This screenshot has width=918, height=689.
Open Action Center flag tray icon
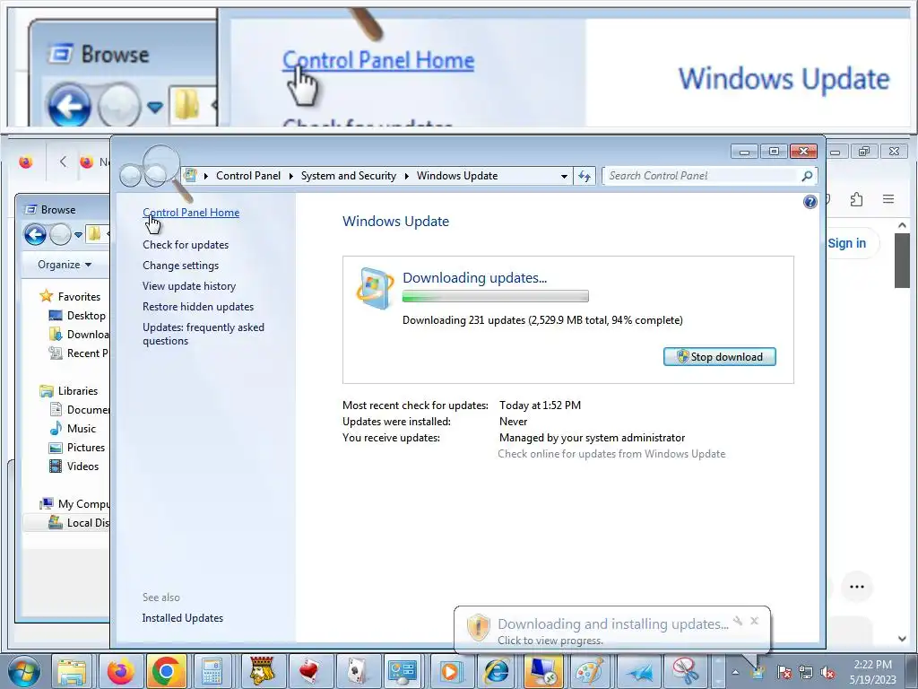(x=784, y=672)
